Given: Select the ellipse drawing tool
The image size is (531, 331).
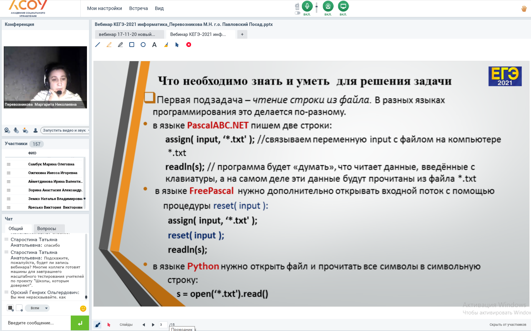Looking at the screenshot, I should coord(143,45).
